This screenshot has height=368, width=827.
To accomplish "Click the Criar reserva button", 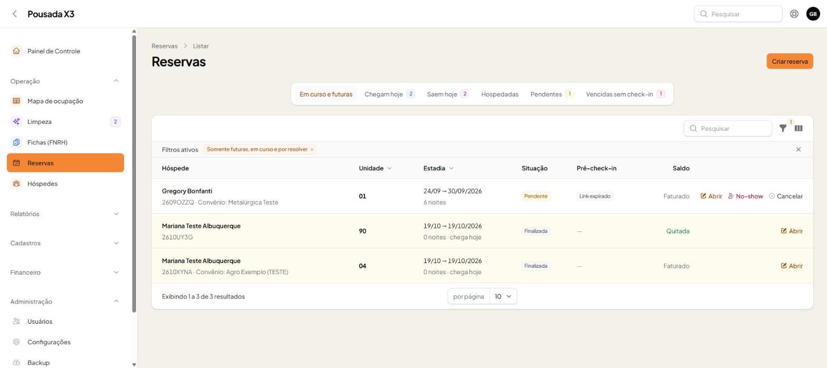I will 790,61.
